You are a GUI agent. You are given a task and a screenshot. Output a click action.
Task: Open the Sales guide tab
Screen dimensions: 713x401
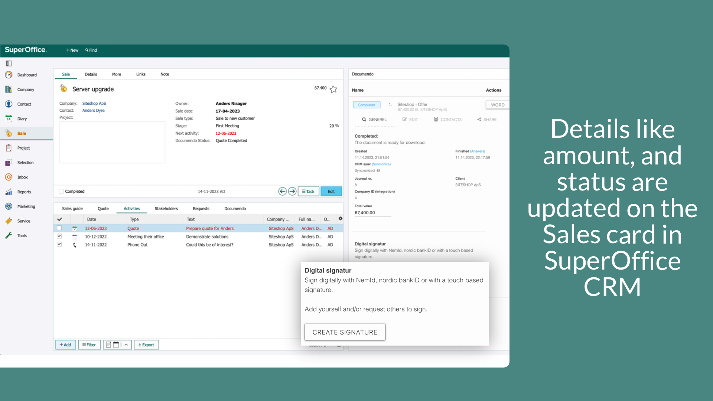pos(72,209)
